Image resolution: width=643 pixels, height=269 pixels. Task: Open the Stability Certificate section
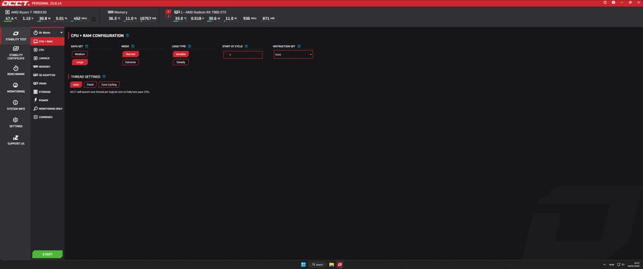point(15,54)
